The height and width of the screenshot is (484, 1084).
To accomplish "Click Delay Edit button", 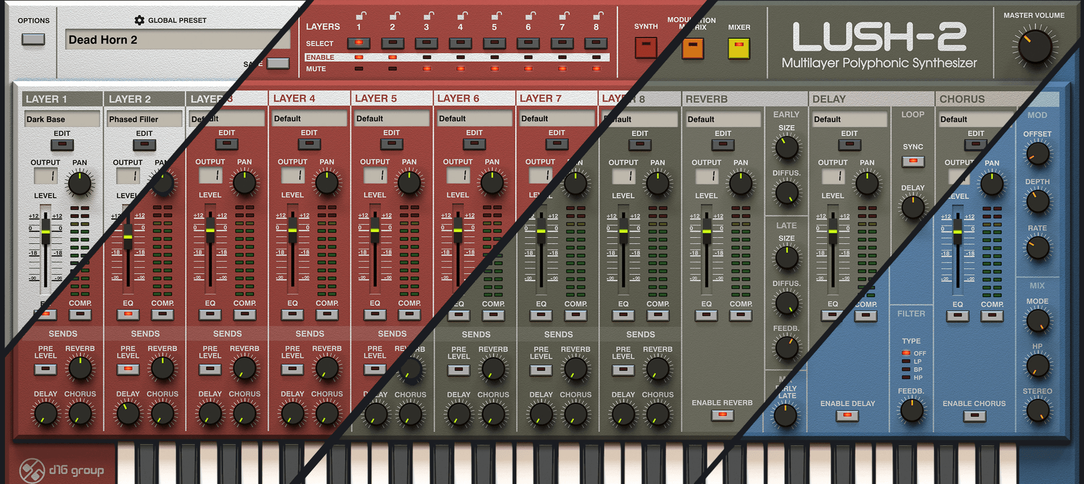I will tap(849, 145).
